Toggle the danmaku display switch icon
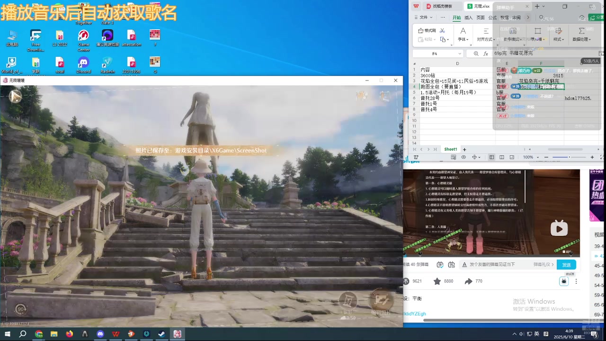The height and width of the screenshot is (341, 606). (x=440, y=265)
